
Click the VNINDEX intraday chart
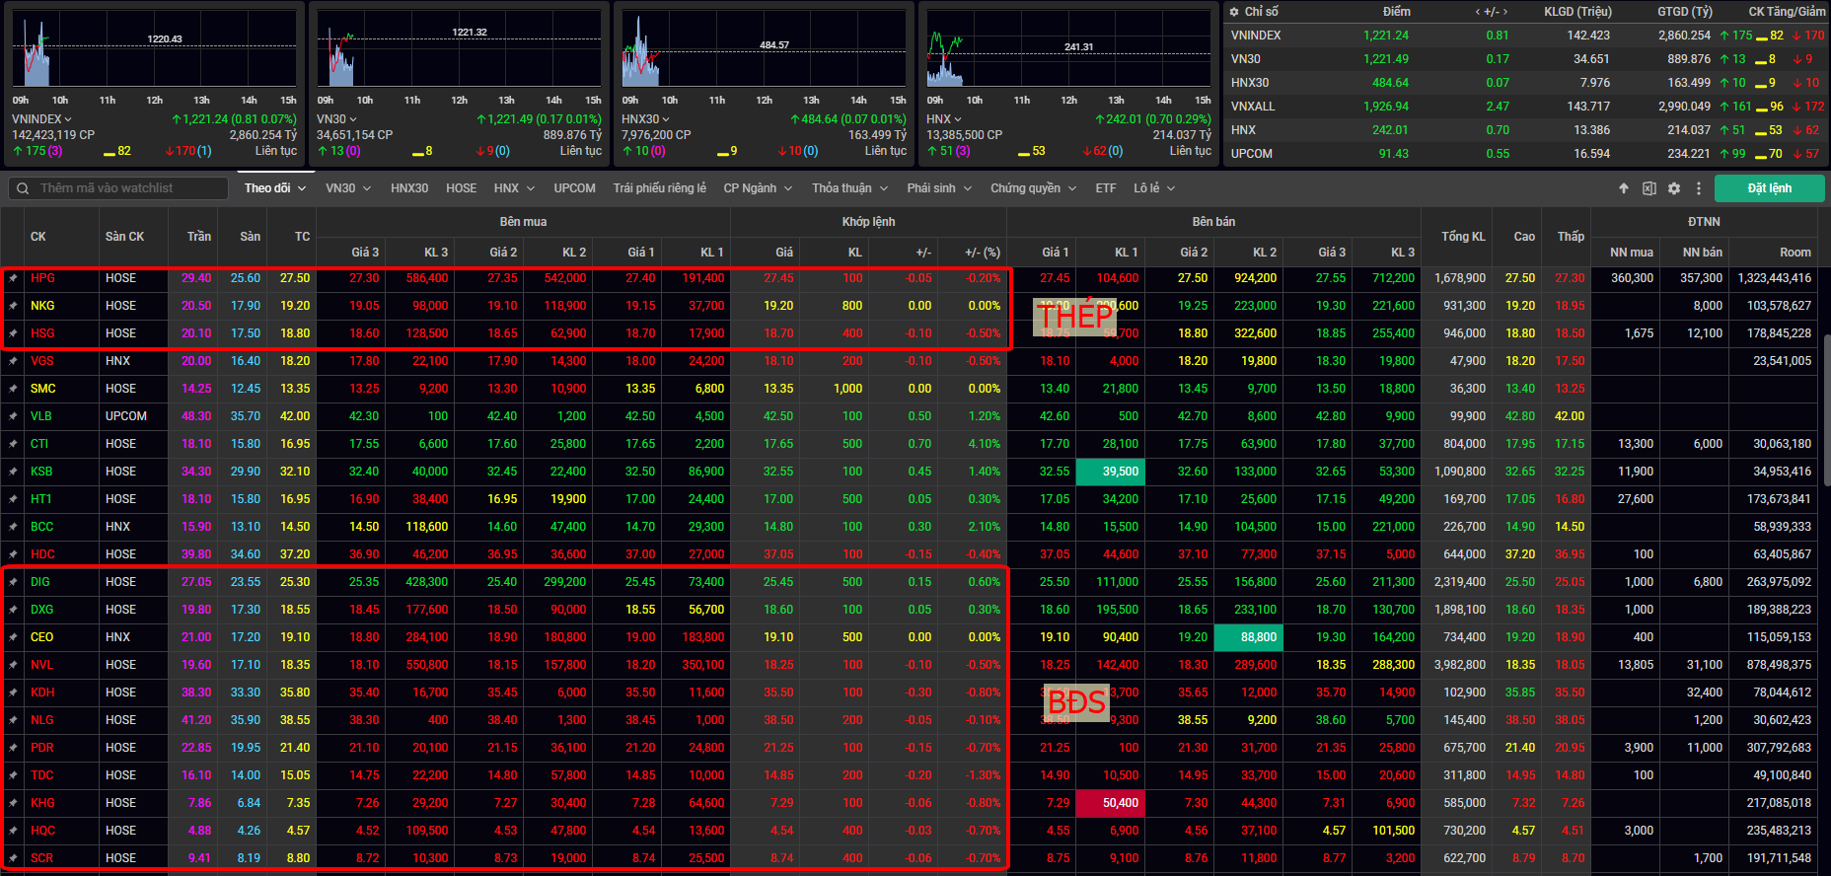[155, 48]
